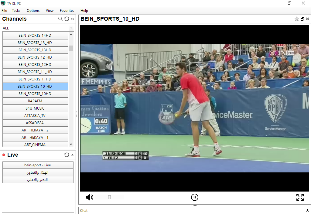This screenshot has width=311, height=214.
Task: Click the channel list scrollbar thumb
Action: click(x=71, y=48)
